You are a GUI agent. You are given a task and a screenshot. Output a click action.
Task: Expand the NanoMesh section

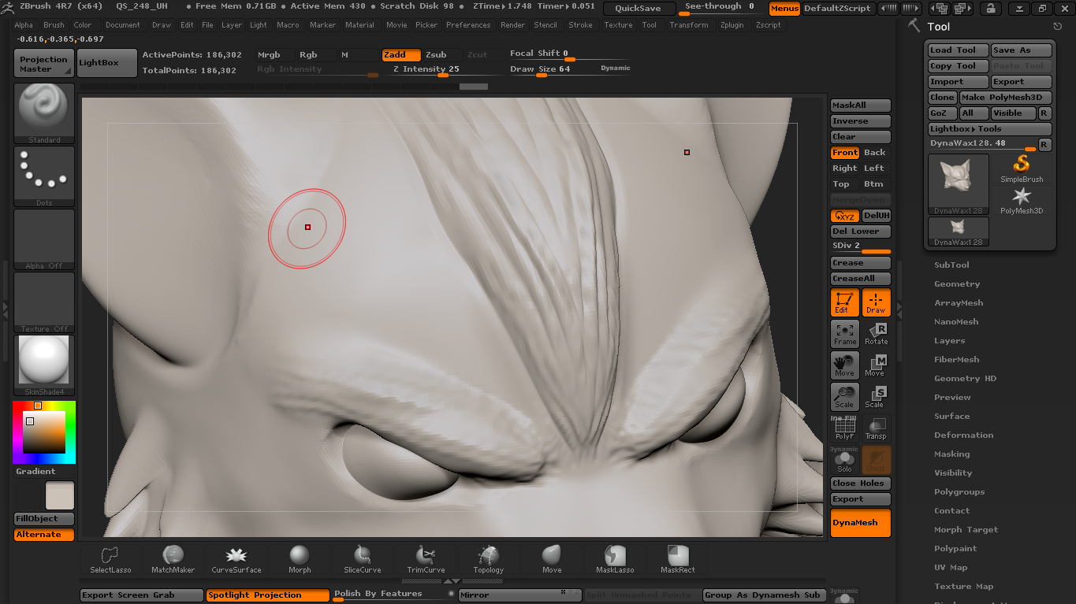(x=956, y=322)
